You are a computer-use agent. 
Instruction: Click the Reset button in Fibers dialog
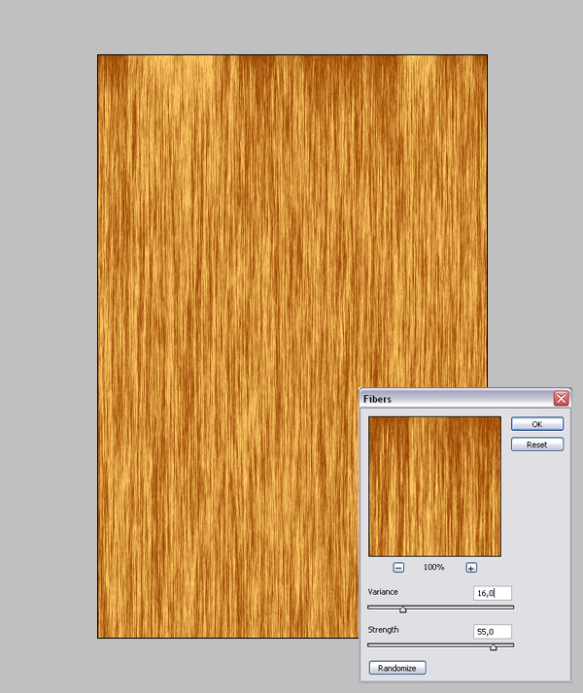pos(537,445)
